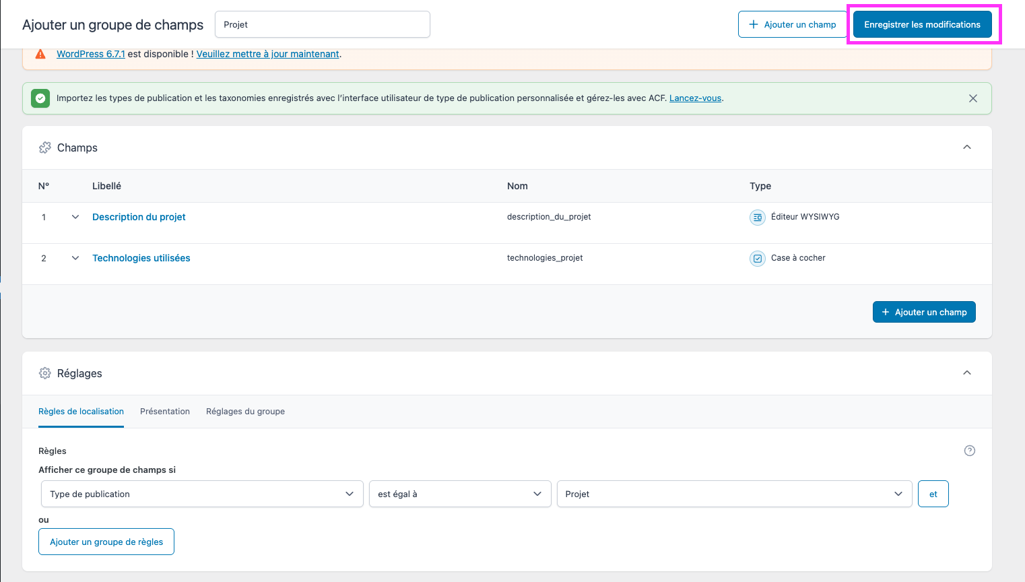This screenshot has width=1025, height=582.
Task: Click the Champs puzzle piece icon
Action: [x=45, y=148]
